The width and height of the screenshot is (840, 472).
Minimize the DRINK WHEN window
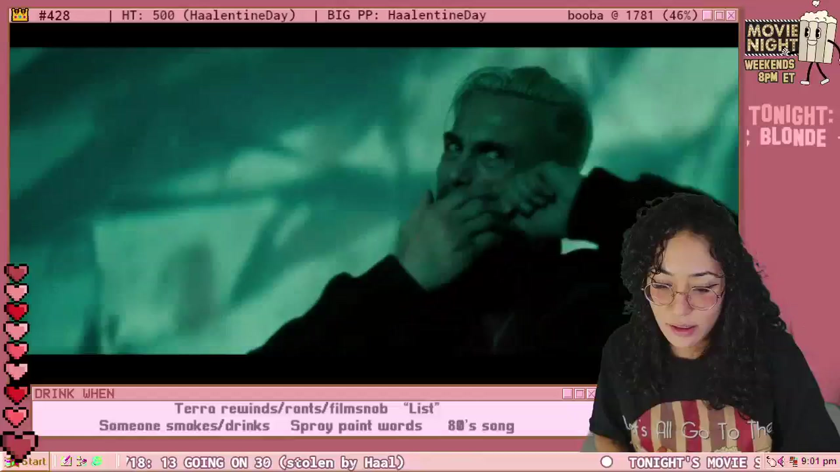click(x=567, y=394)
